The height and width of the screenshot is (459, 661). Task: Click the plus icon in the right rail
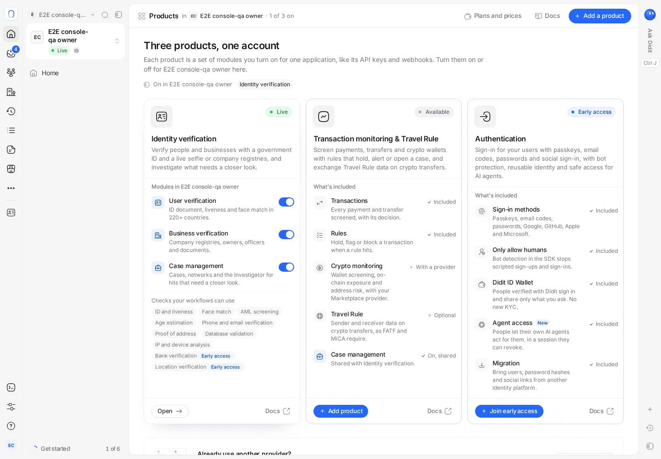(650, 409)
